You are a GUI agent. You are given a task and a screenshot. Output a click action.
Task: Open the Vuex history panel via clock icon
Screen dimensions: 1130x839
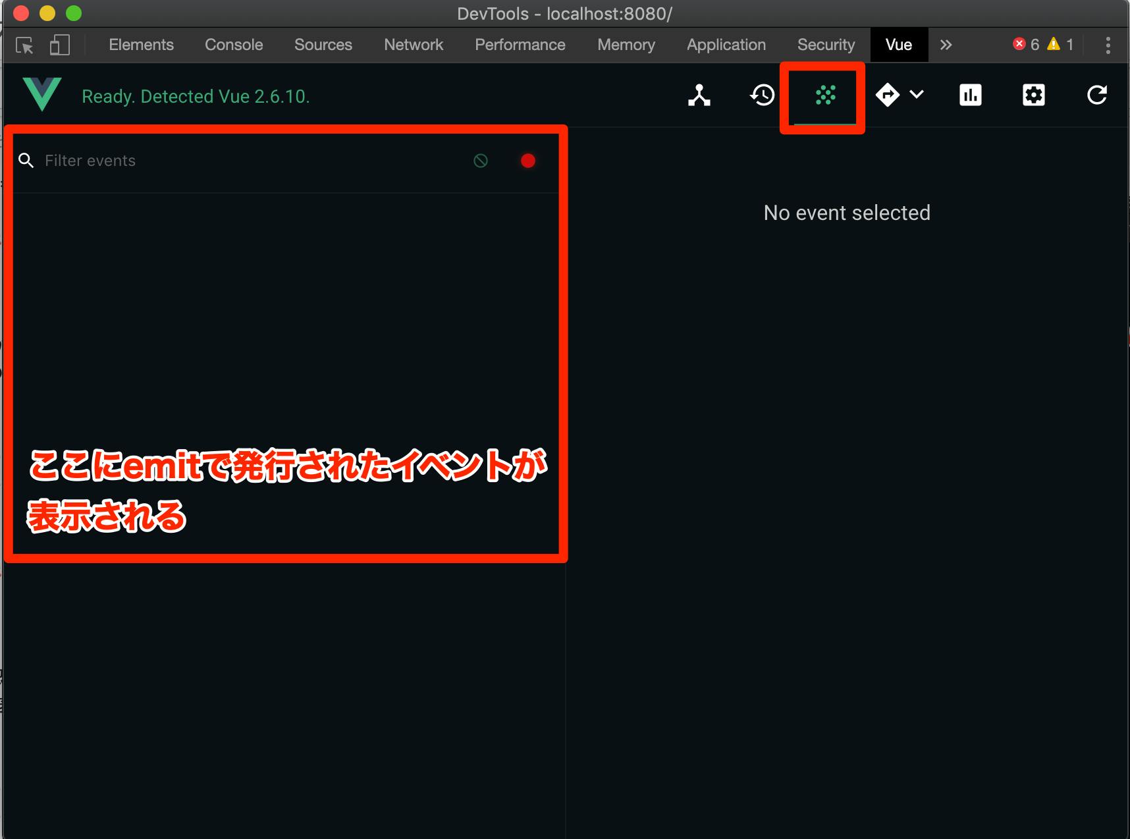coord(761,95)
